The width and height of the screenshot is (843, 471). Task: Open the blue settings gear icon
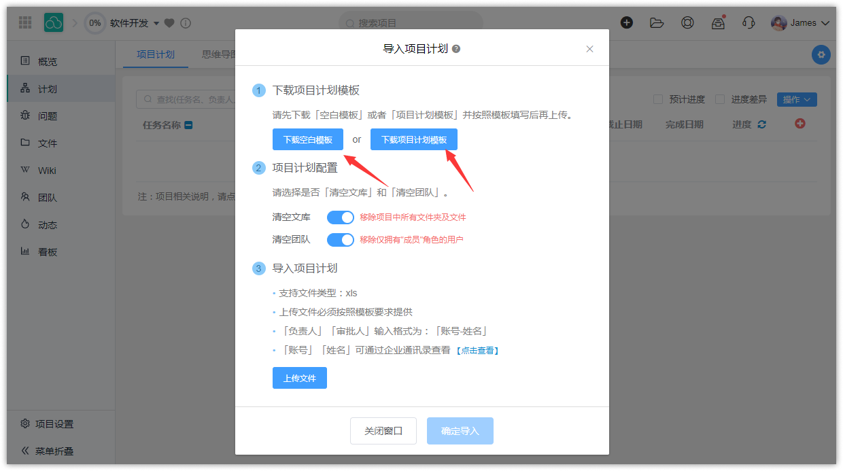pos(821,55)
